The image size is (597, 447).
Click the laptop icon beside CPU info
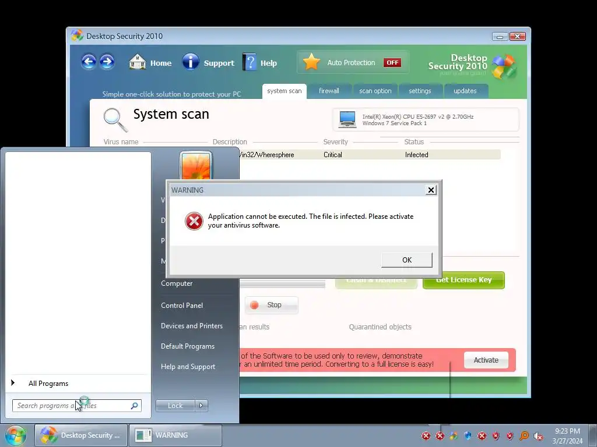point(347,119)
